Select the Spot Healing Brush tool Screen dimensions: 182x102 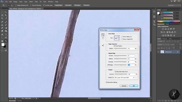pos(2,22)
